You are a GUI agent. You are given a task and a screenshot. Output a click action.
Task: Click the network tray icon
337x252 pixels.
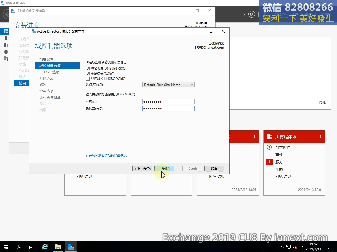289,247
